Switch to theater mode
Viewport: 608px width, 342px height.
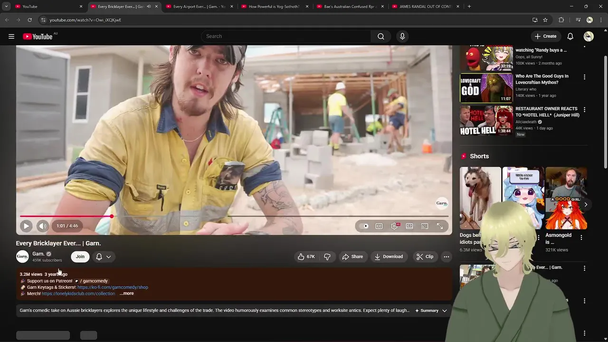pos(409,226)
